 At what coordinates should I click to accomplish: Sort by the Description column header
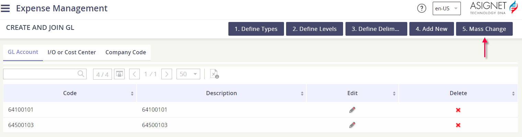[222, 93]
